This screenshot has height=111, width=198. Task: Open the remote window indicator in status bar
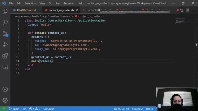[3, 109]
